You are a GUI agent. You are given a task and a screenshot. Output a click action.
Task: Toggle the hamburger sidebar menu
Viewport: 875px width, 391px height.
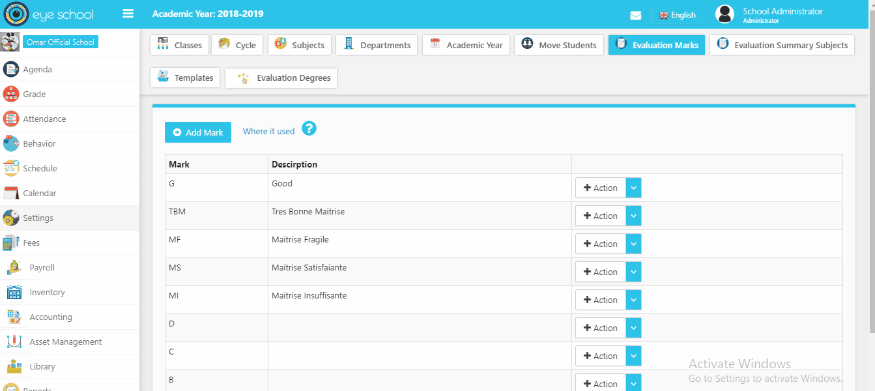coord(128,14)
